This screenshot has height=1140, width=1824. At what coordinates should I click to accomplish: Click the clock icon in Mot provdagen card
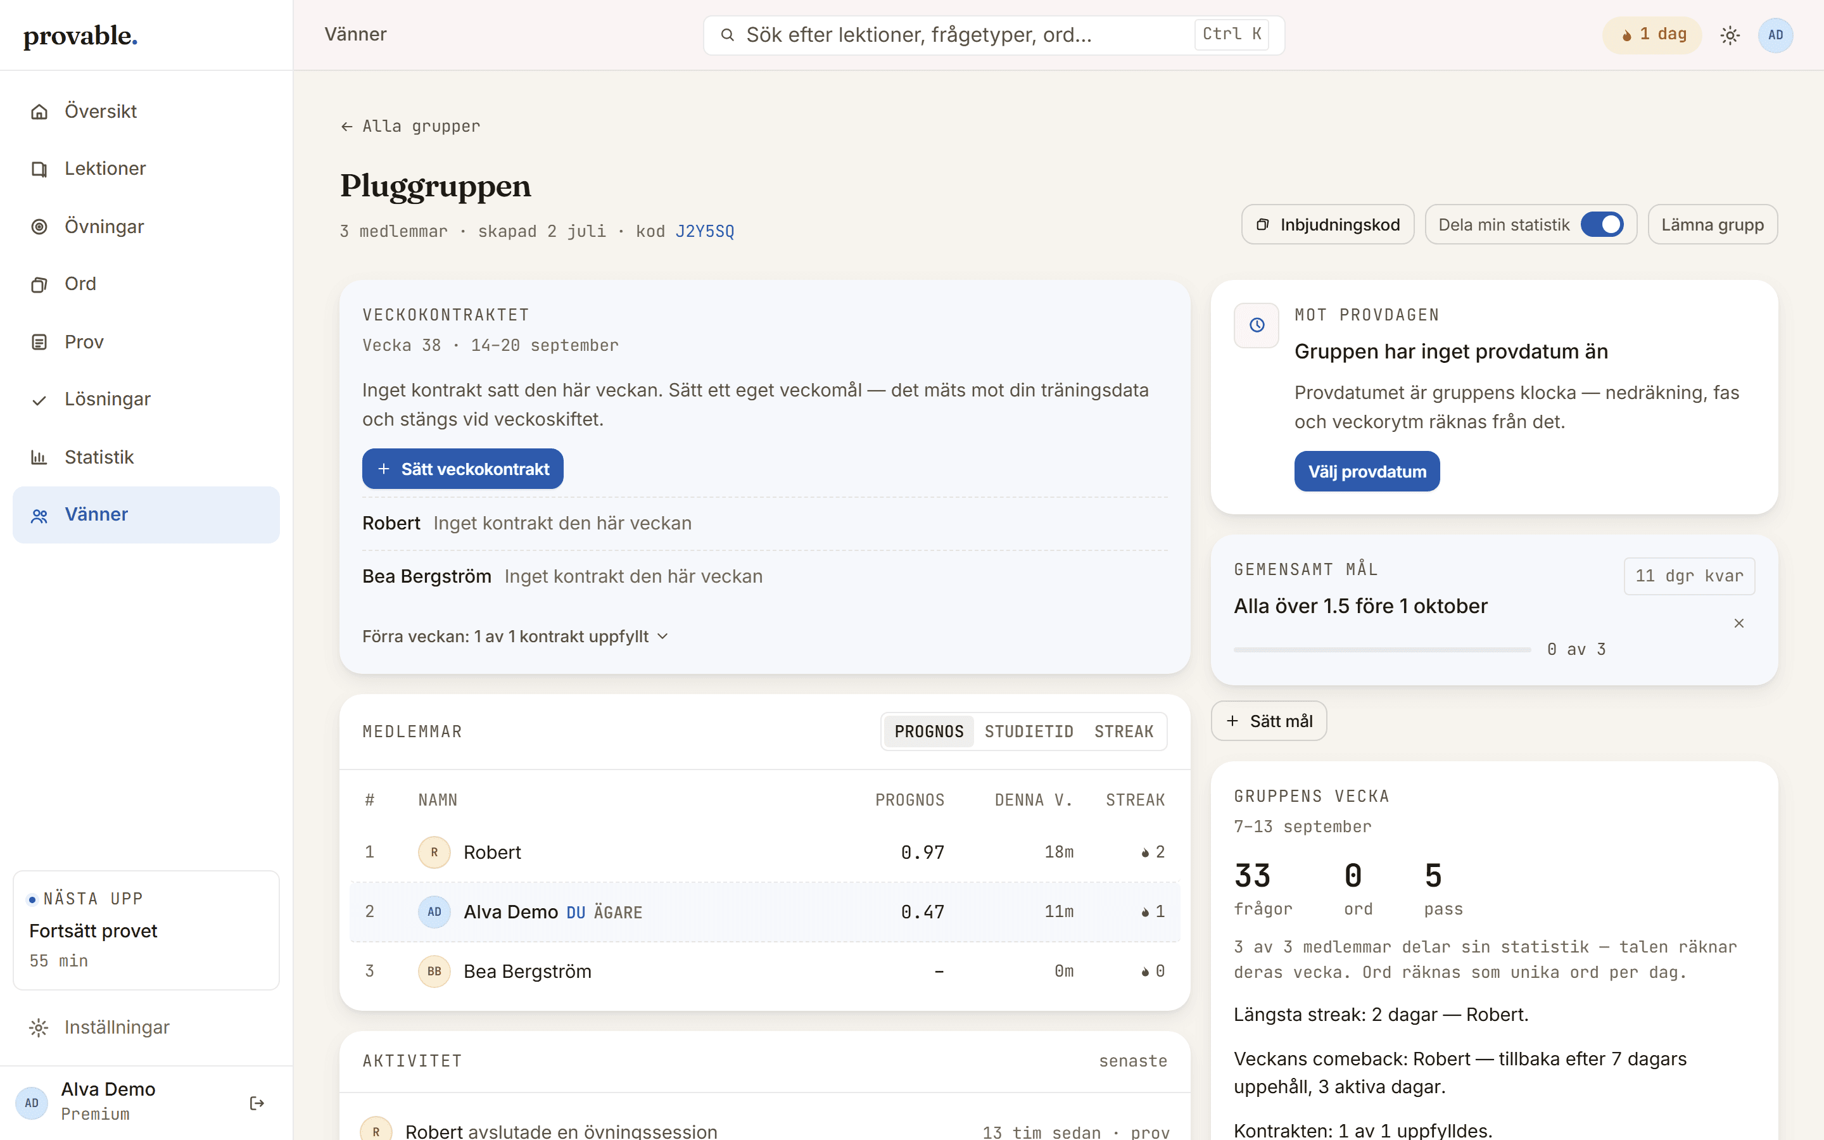[1257, 325]
